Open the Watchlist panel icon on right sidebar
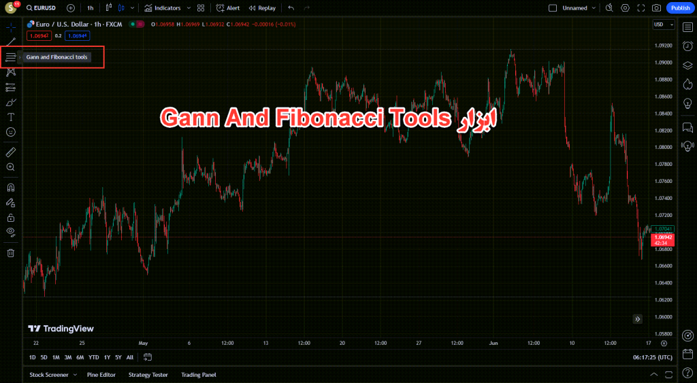697x383 pixels. (687, 27)
